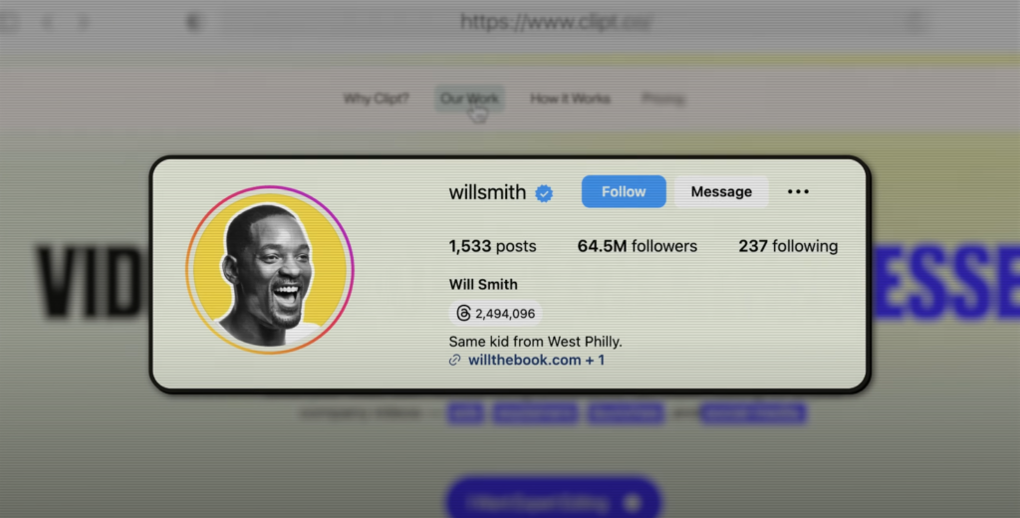Show the 64.5M followers list
1020x518 pixels.
coord(637,246)
